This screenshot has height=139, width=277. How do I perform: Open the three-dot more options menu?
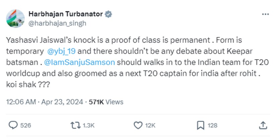click(x=265, y=15)
